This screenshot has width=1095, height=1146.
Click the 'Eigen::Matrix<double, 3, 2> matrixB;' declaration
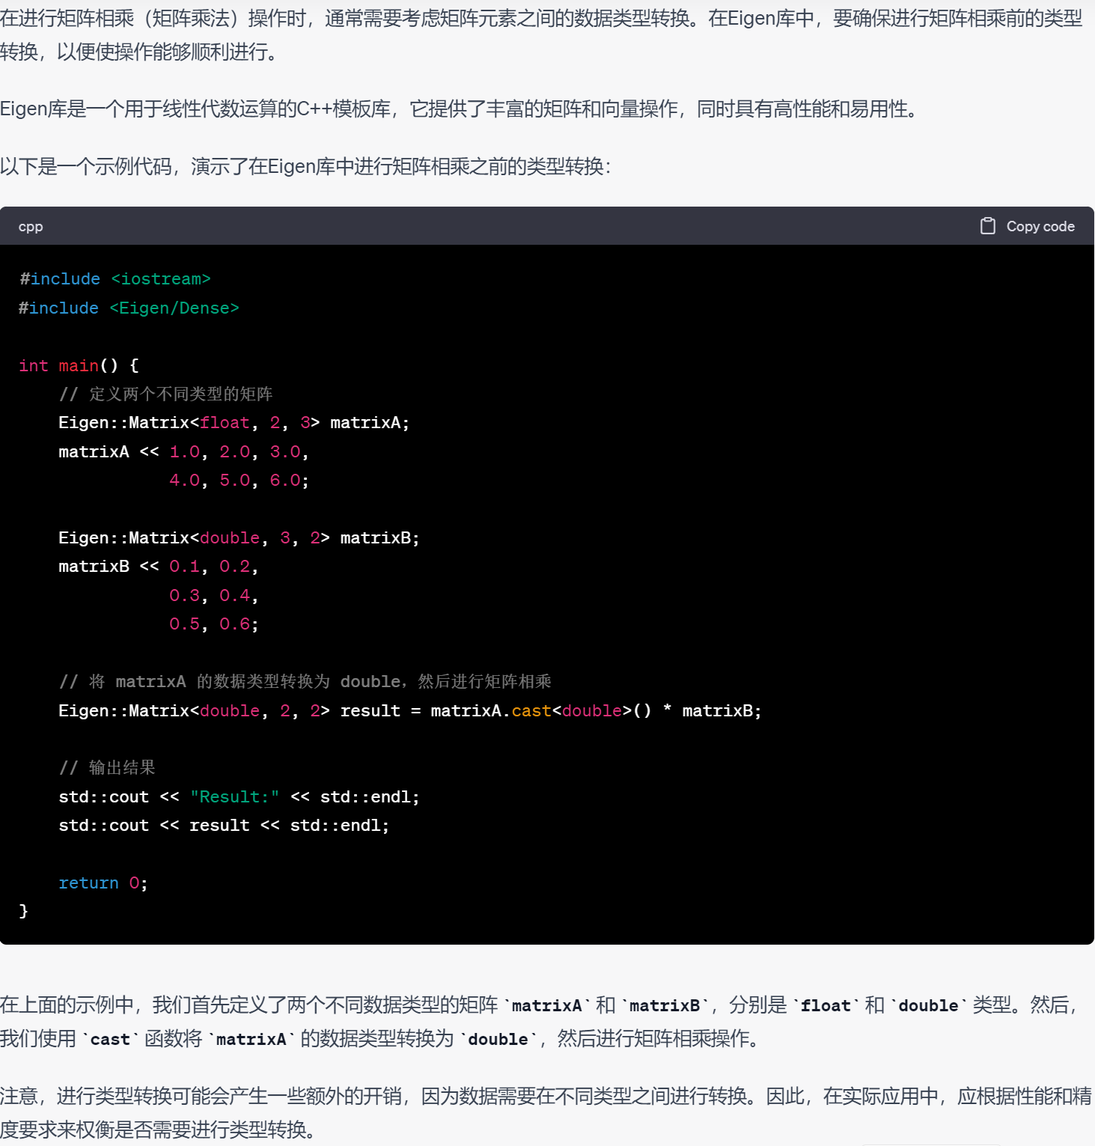coord(239,538)
